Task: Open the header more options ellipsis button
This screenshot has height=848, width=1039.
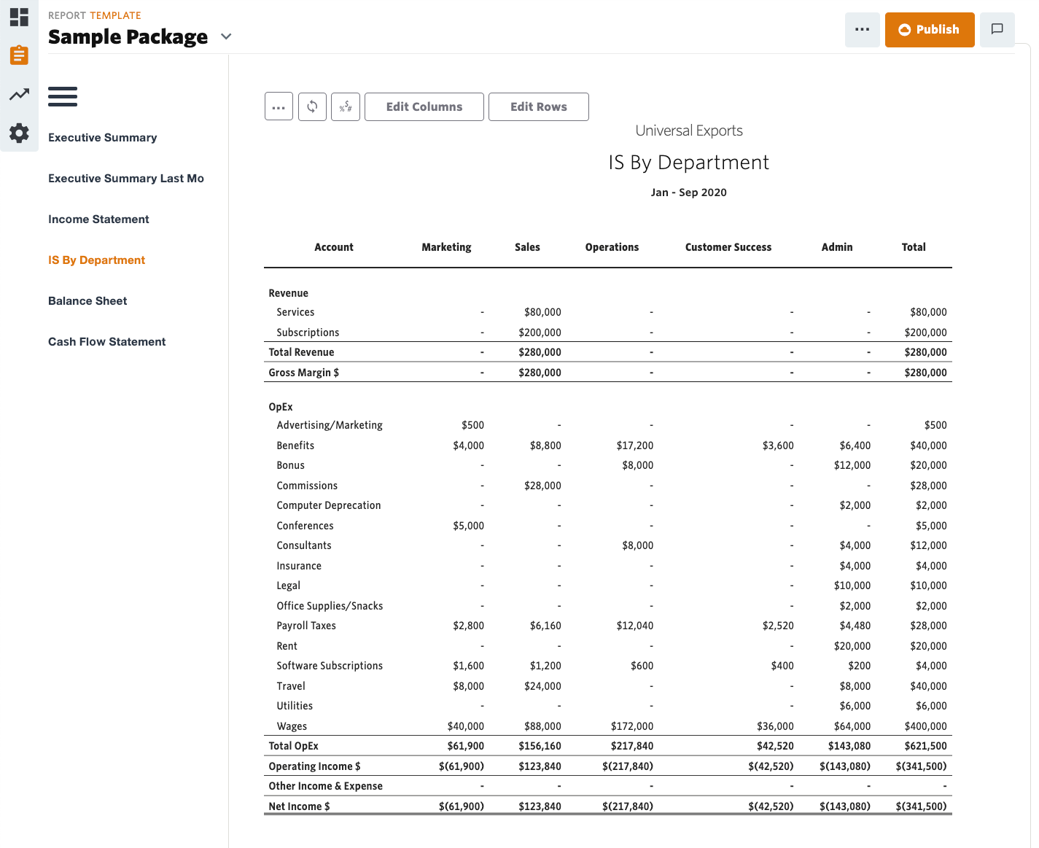Action: click(862, 30)
